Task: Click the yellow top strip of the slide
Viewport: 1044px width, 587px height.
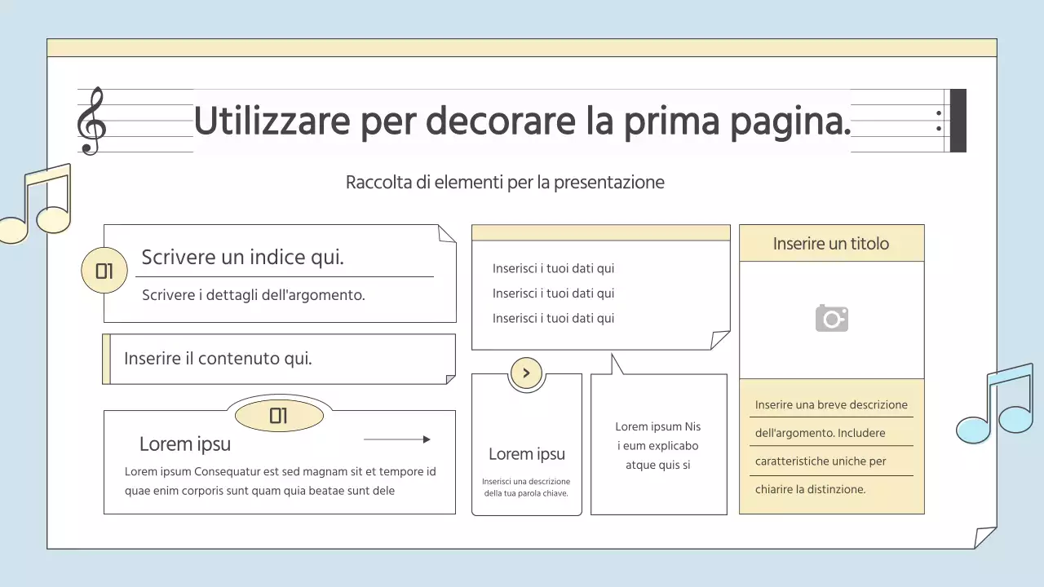Action: coord(522,47)
